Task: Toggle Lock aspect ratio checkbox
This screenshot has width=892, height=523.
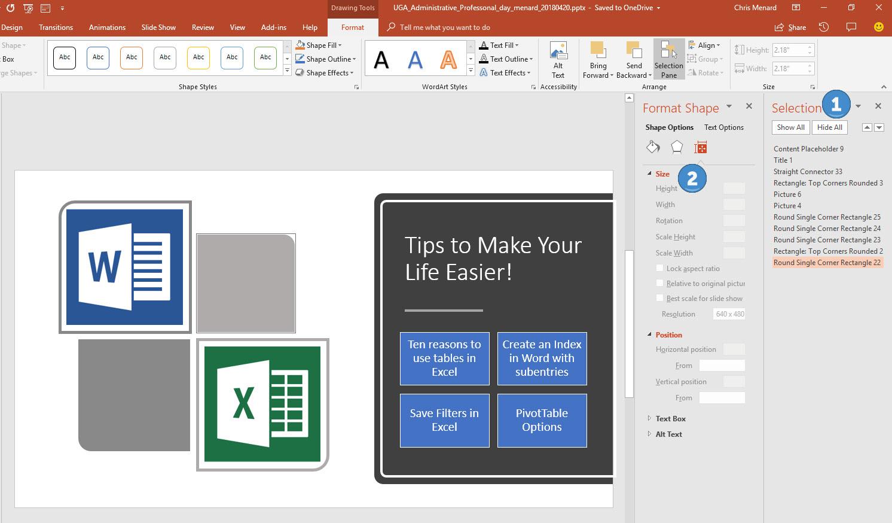Action: click(x=660, y=268)
